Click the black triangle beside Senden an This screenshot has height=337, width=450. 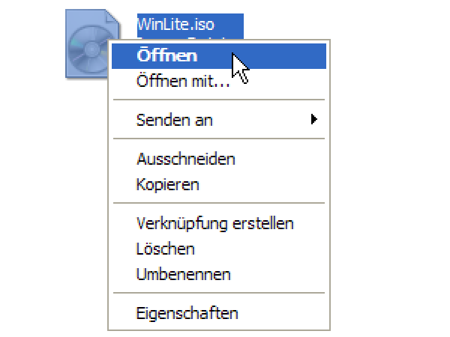click(315, 119)
